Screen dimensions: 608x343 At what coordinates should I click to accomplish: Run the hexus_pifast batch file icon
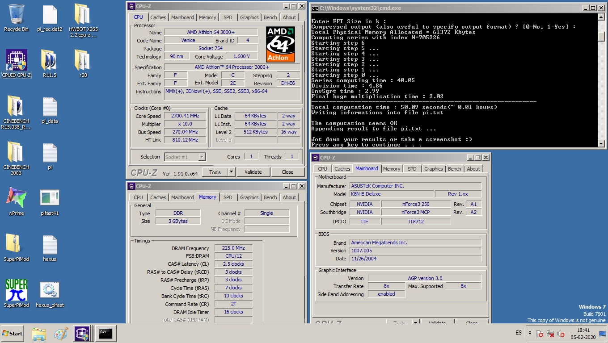[x=50, y=294]
